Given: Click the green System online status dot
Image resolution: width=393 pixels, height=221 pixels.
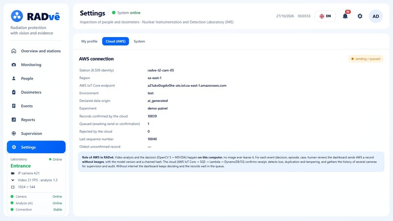Looking at the screenshot, I should click(114, 13).
